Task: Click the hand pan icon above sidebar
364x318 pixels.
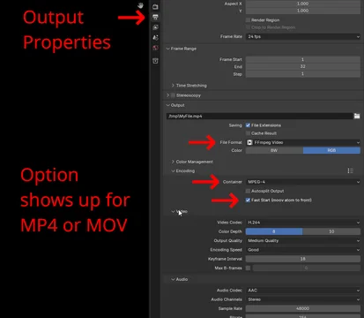Action: coord(140,5)
